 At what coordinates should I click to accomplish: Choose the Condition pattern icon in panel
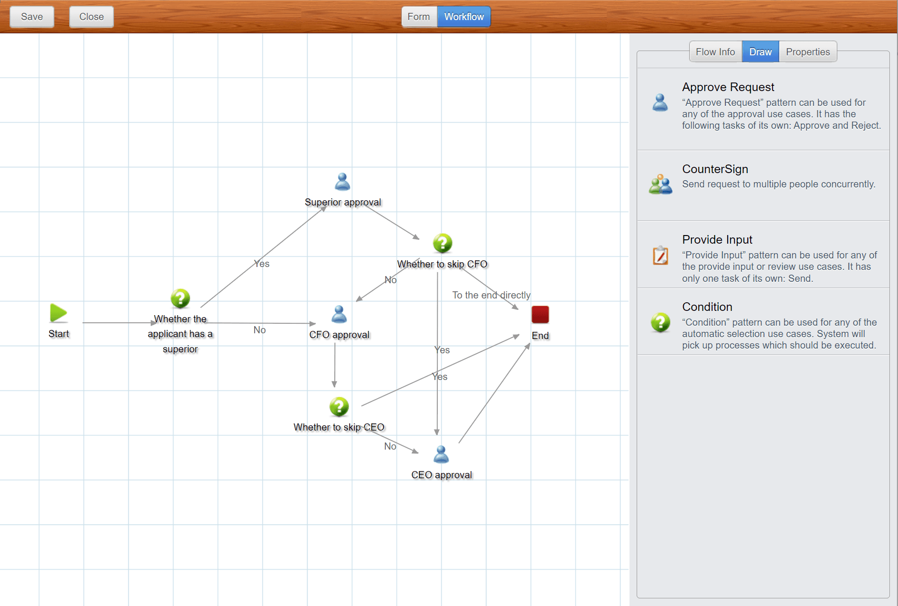click(660, 323)
